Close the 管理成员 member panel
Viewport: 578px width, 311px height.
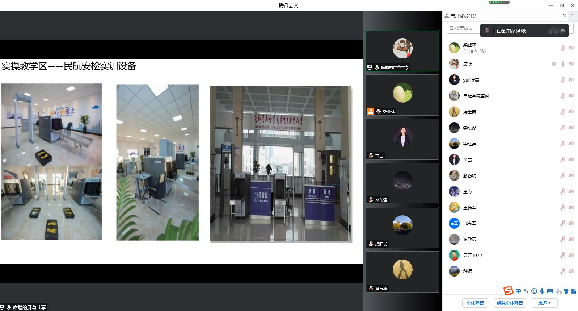(x=565, y=16)
